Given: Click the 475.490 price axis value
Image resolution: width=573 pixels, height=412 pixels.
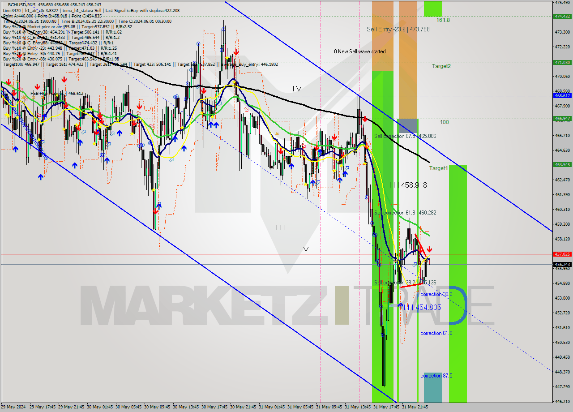Looking at the screenshot, I should (562, 3).
